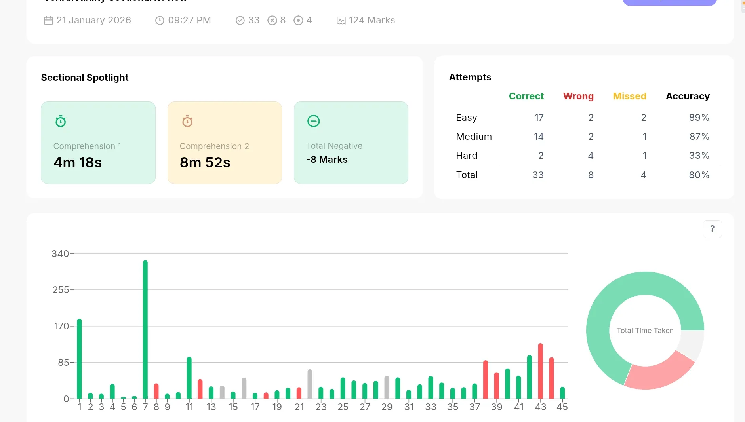This screenshot has height=422, width=745.
Task: Click the stopwatch icon in the Comprehension 1 card
Action: click(61, 121)
